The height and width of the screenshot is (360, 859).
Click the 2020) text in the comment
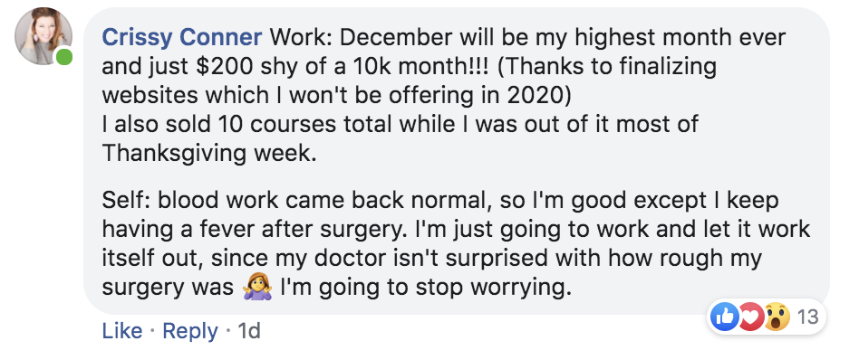pyautogui.click(x=540, y=96)
